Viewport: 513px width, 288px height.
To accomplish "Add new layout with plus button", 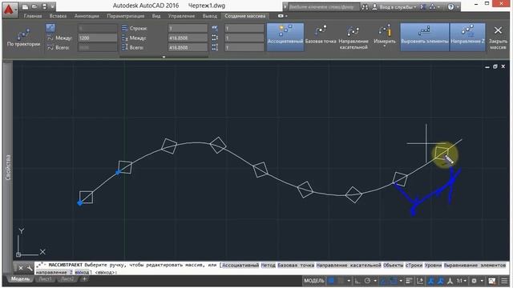I will [84, 279].
